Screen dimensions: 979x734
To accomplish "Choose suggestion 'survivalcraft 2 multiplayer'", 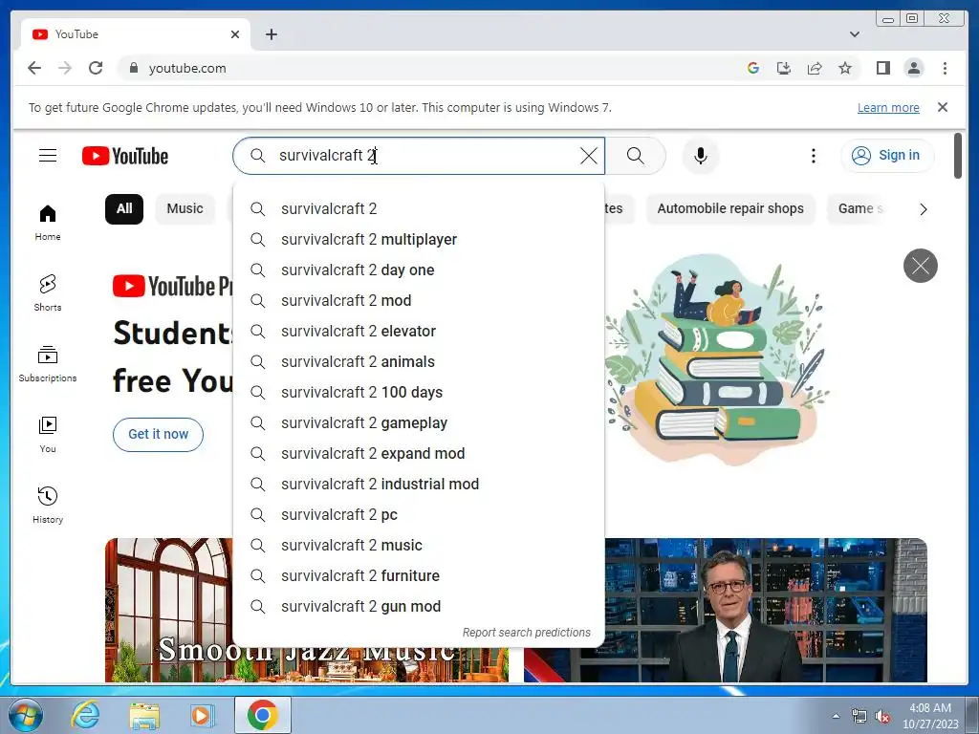I will 419,239.
